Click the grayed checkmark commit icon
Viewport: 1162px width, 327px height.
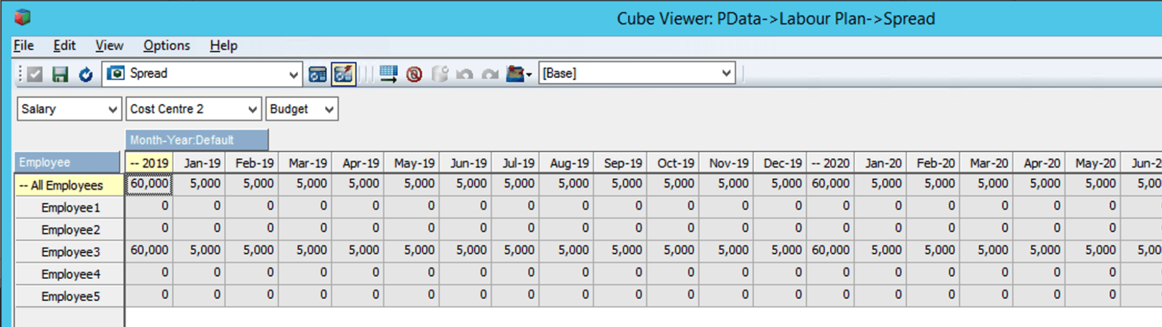[35, 74]
